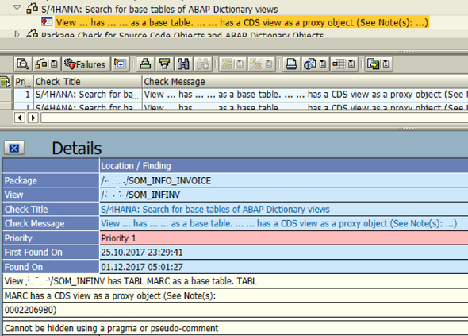Click the Find binoculars icon
468x336 pixels.
[183, 64]
